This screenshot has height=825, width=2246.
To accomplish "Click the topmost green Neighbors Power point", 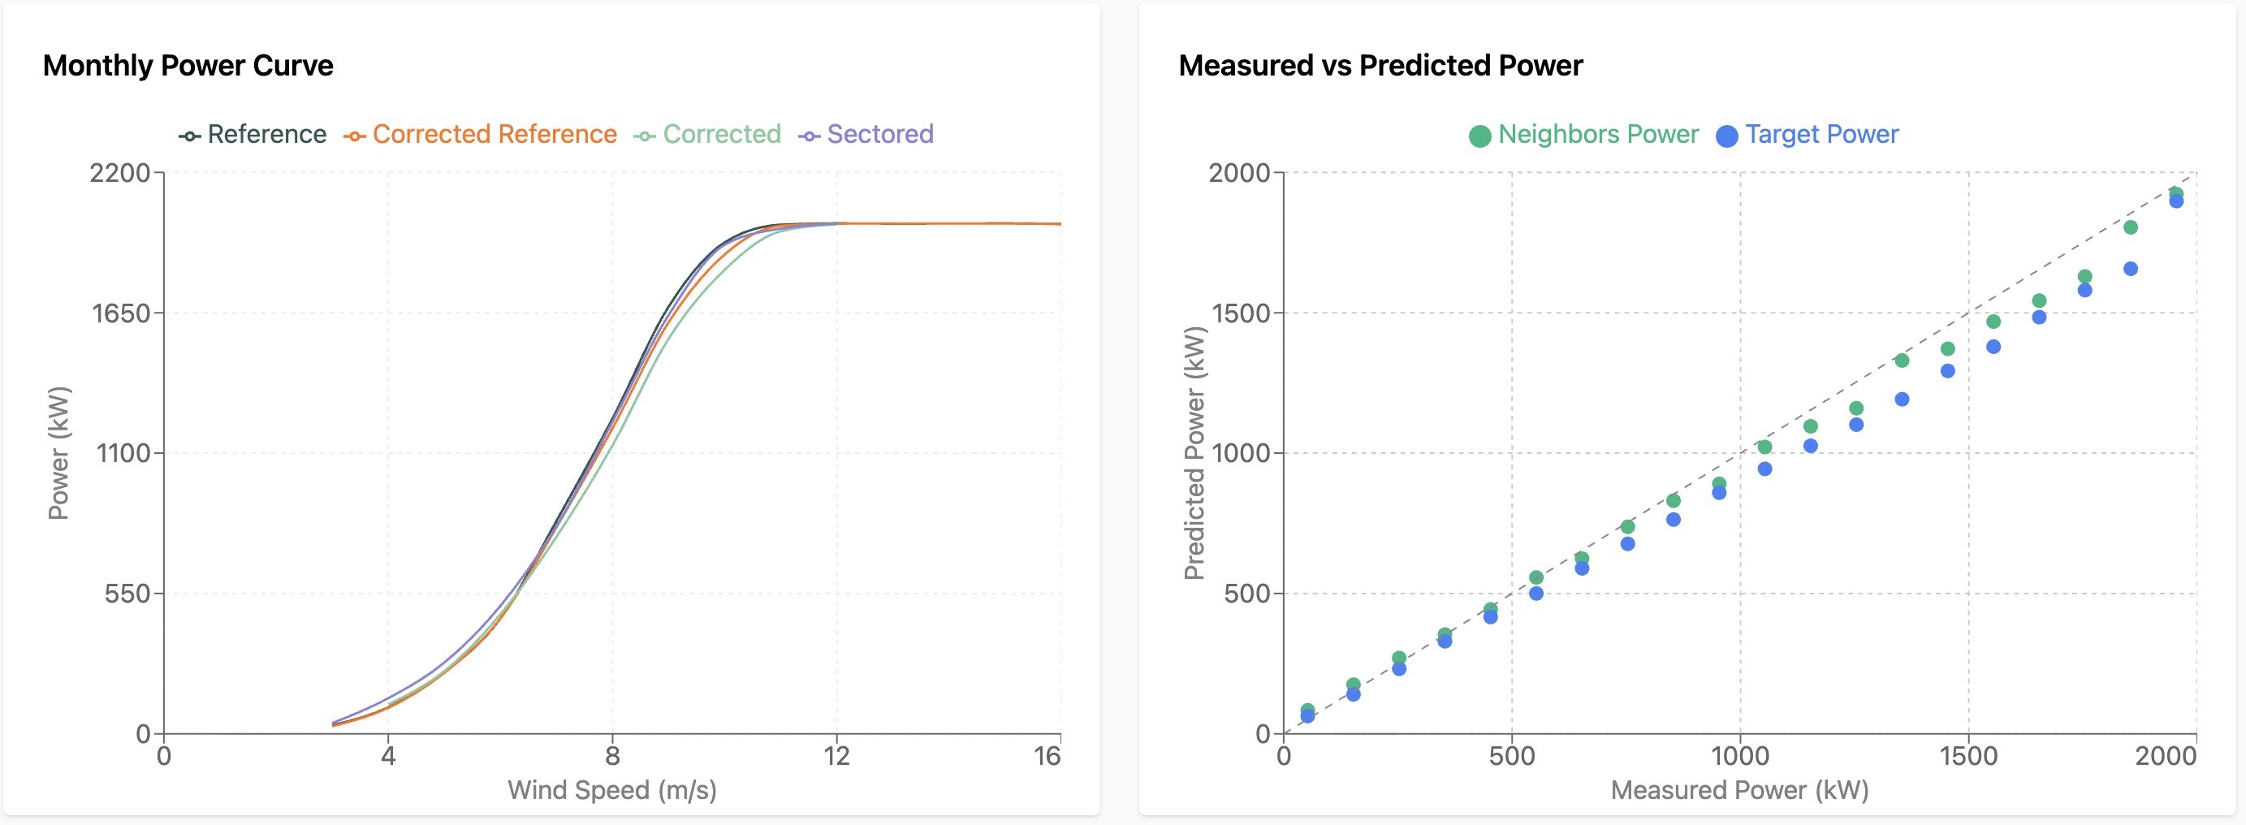I will pyautogui.click(x=2176, y=193).
